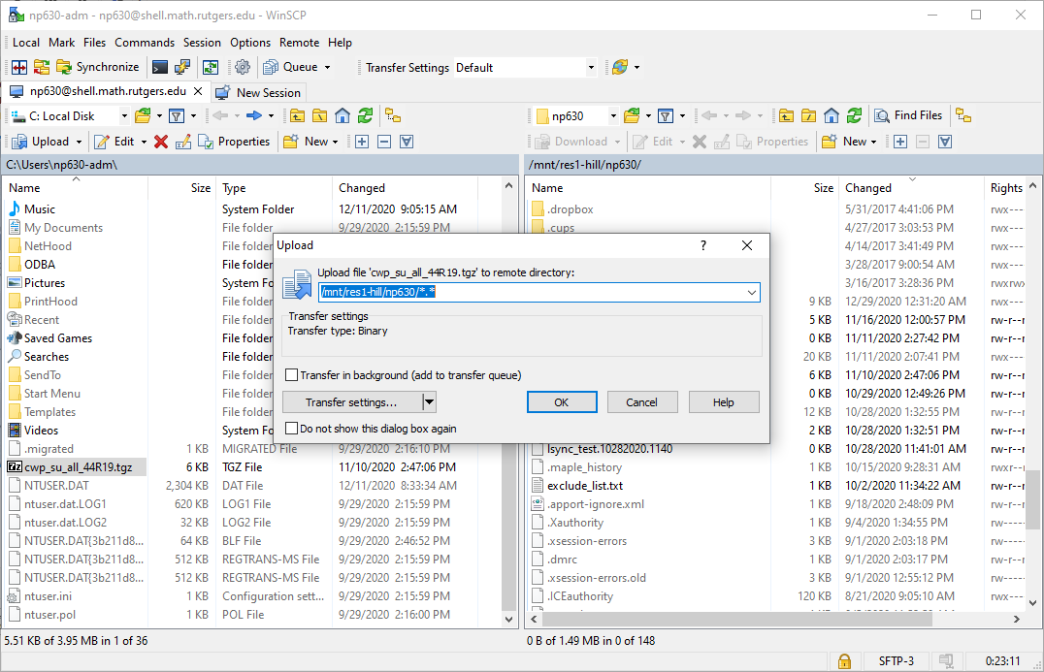Click the Keep Remote Directory Up To Date icon
The height and width of the screenshot is (672, 1044).
(x=211, y=67)
